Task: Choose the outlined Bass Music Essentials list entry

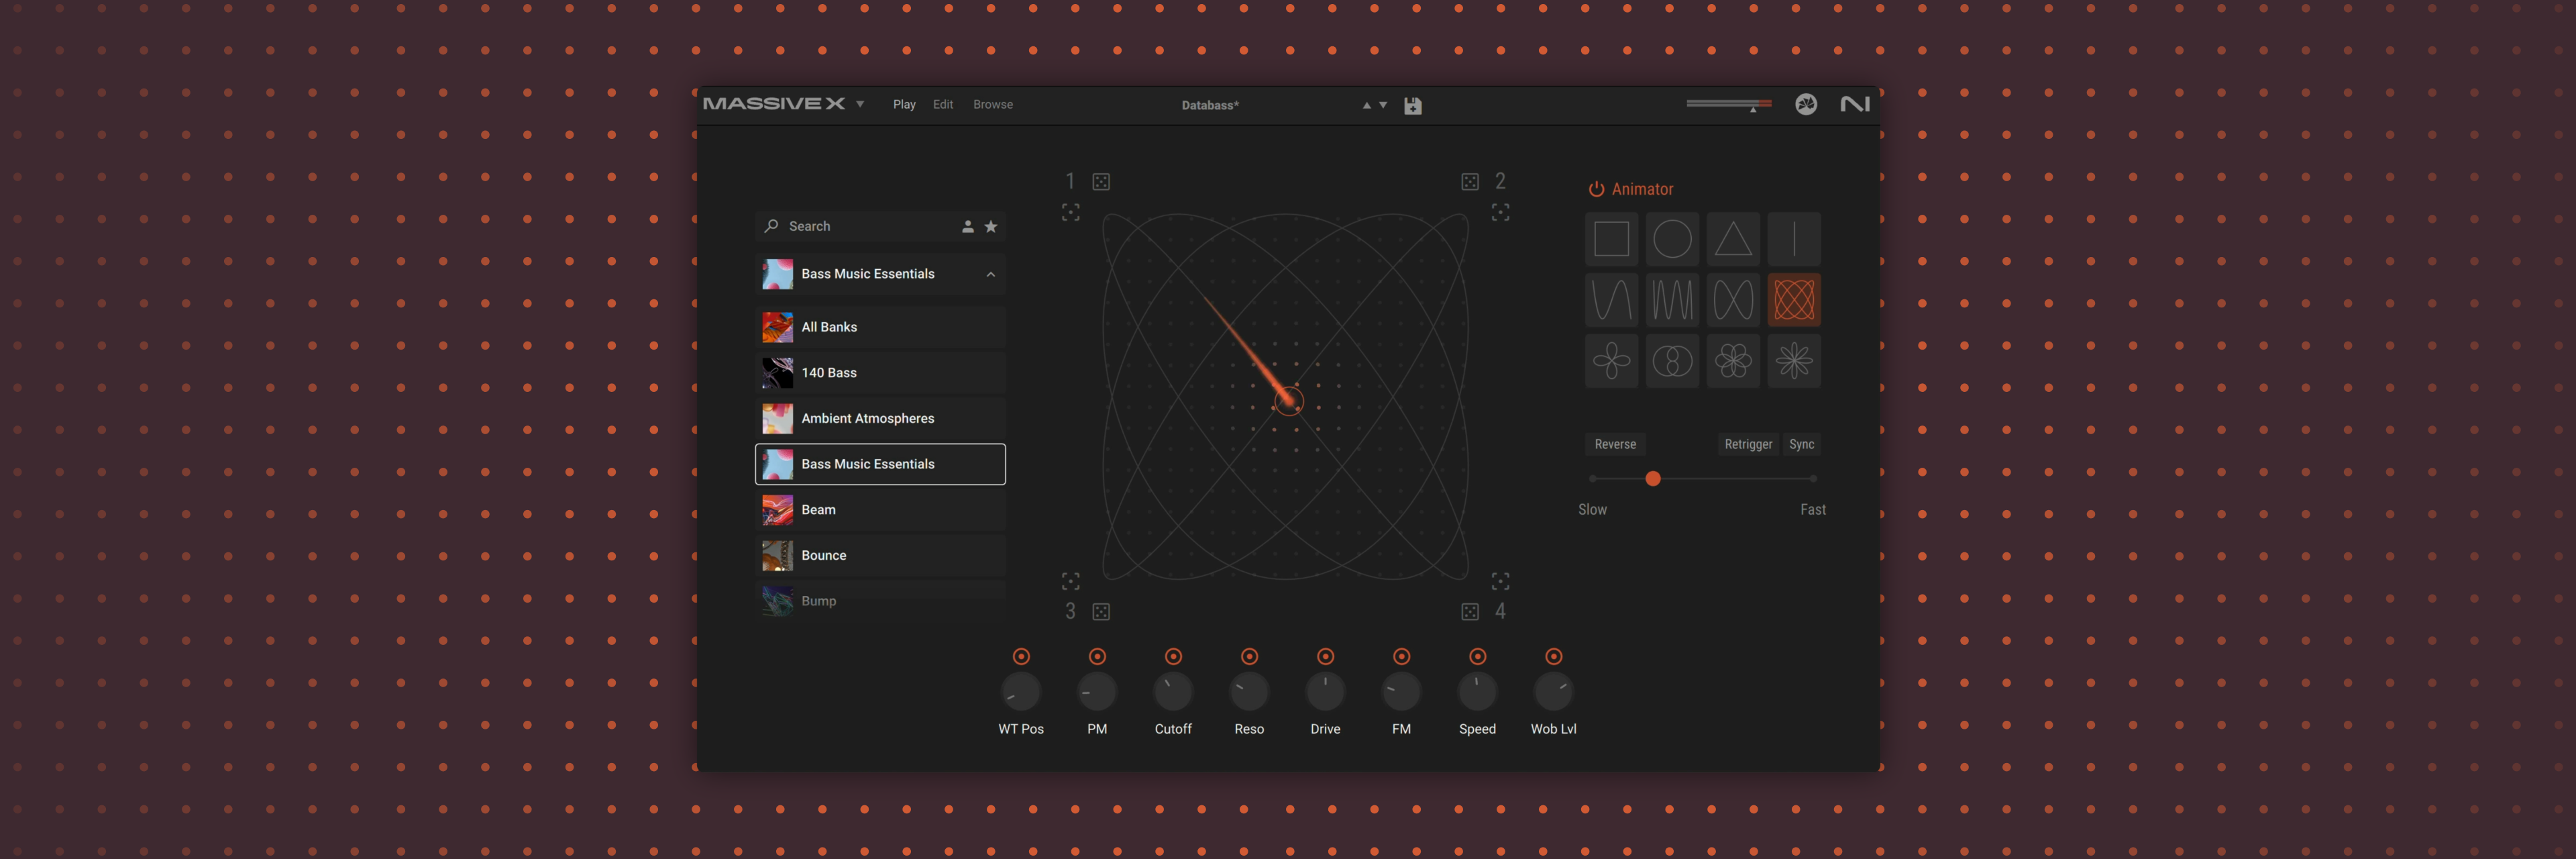Action: (880, 464)
